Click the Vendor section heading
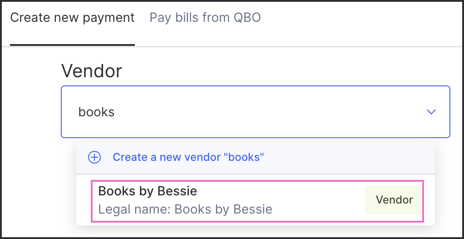Viewport: 464px width, 239px height. [91, 71]
